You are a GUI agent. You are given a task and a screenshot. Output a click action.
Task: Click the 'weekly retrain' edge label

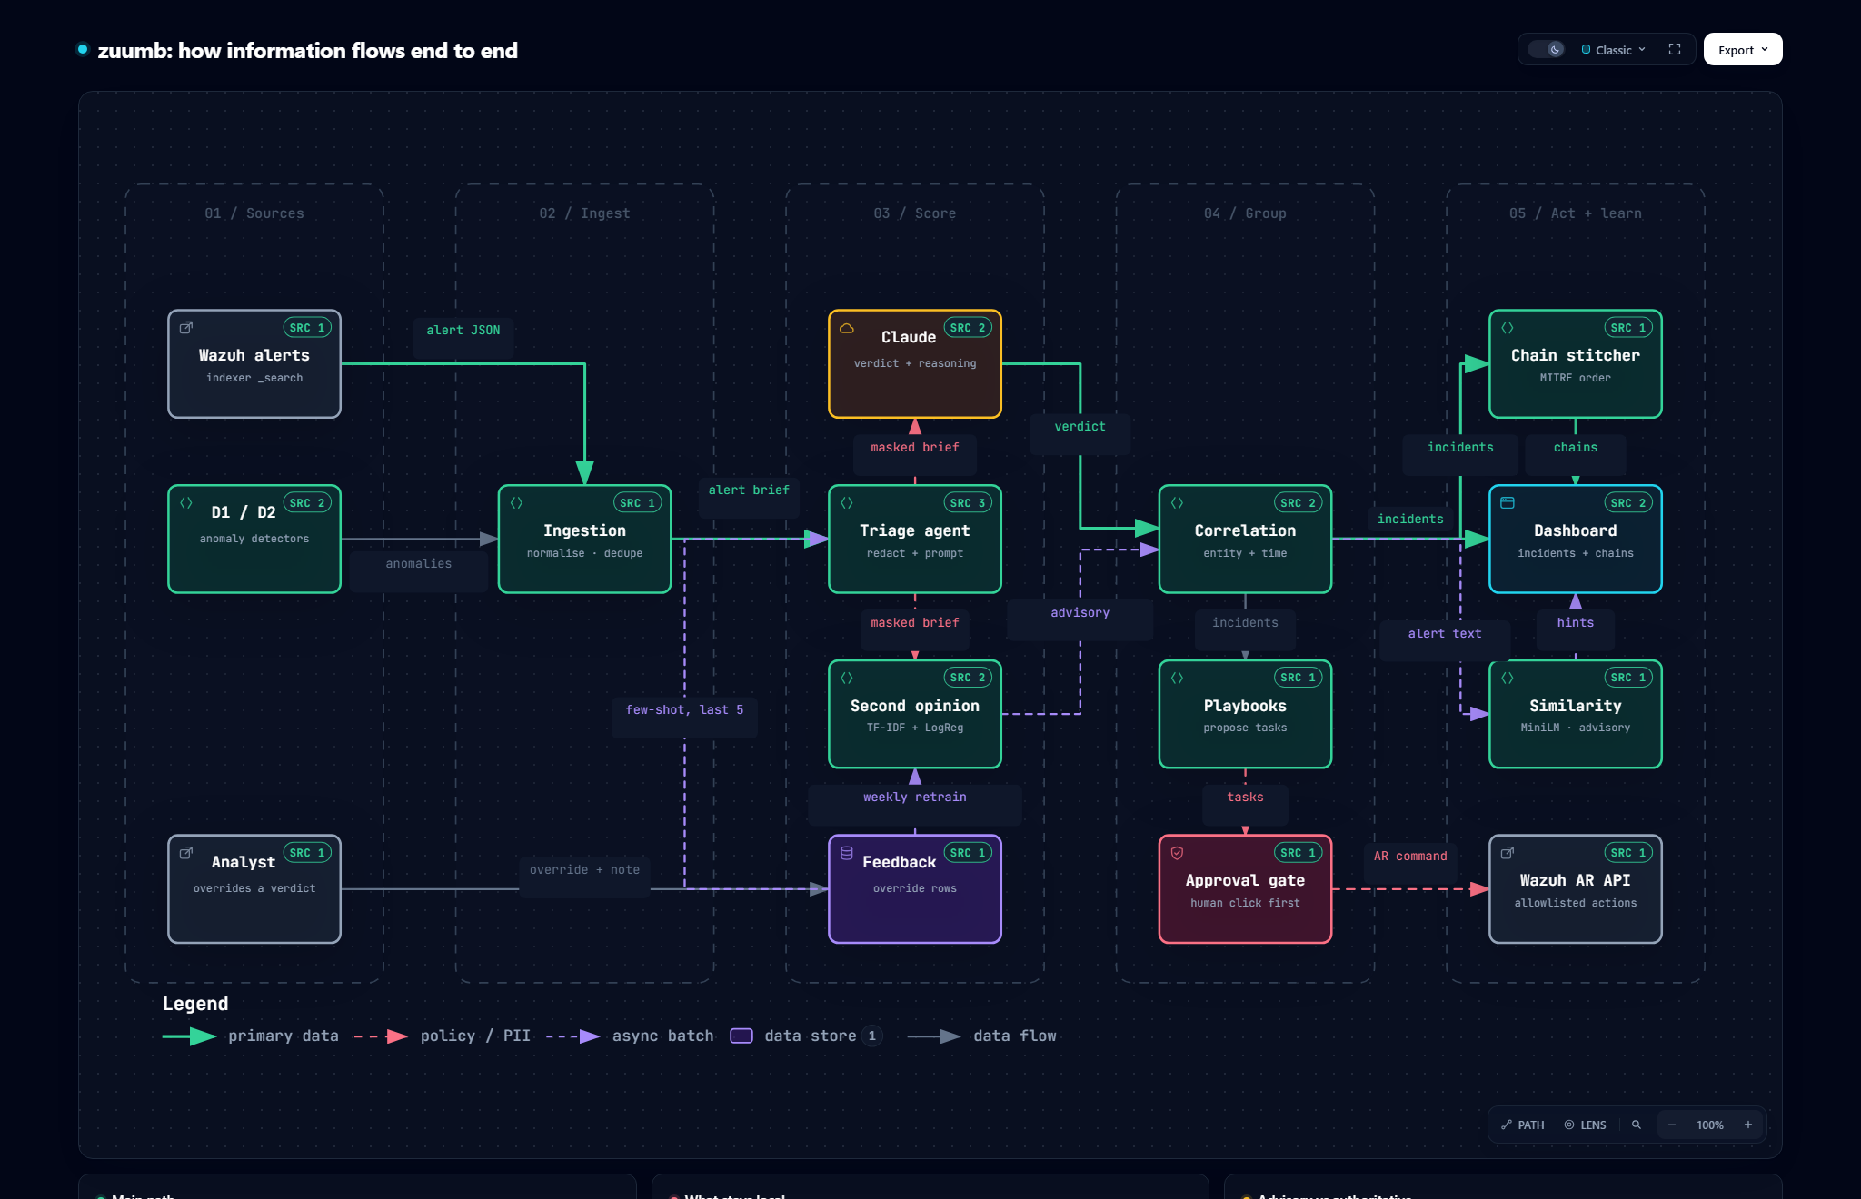914,797
